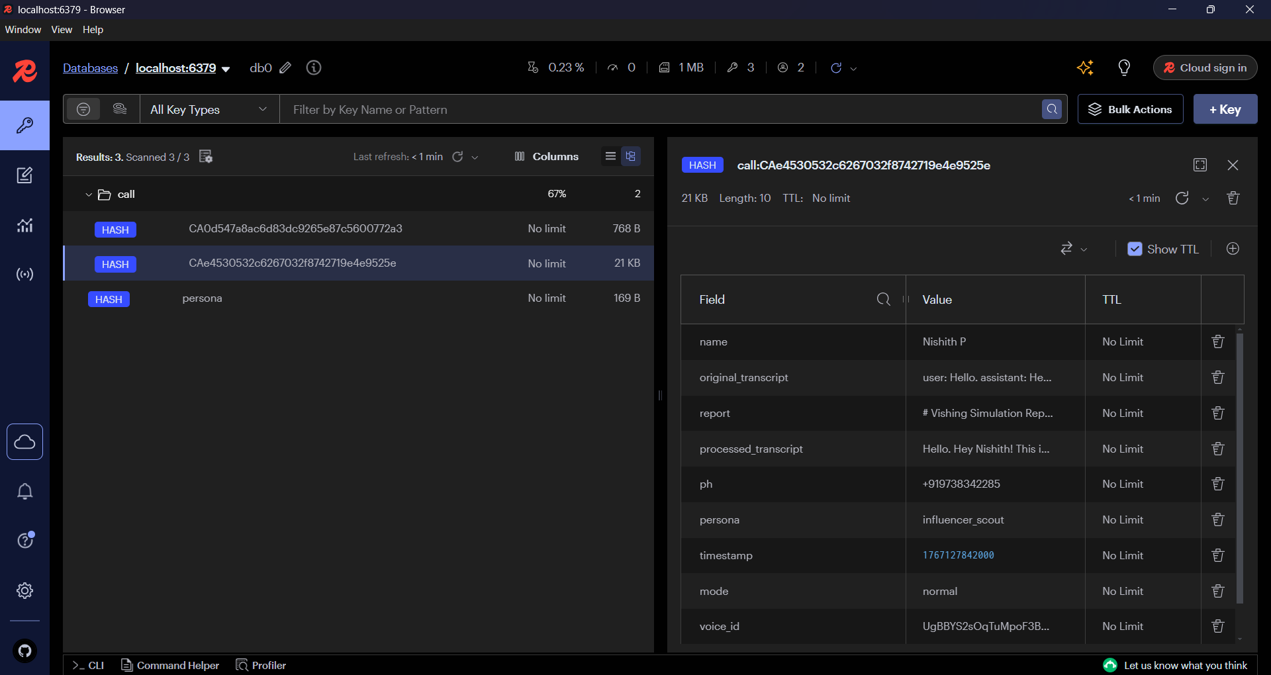The image size is (1271, 675).
Task: Open the View menu
Action: [62, 30]
